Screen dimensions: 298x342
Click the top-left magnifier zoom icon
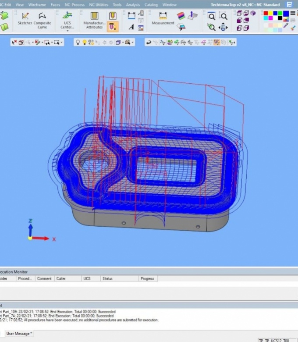coord(211,16)
